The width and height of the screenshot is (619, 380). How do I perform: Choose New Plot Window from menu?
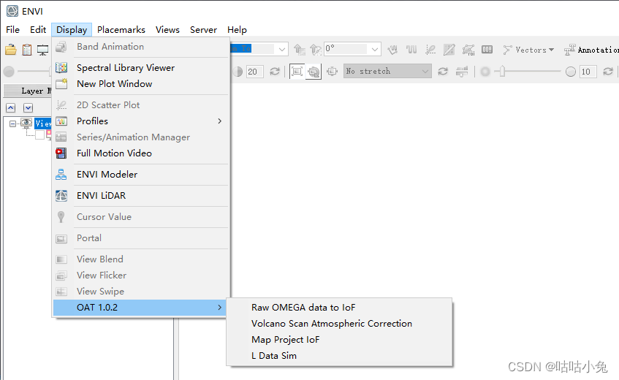tap(141, 83)
